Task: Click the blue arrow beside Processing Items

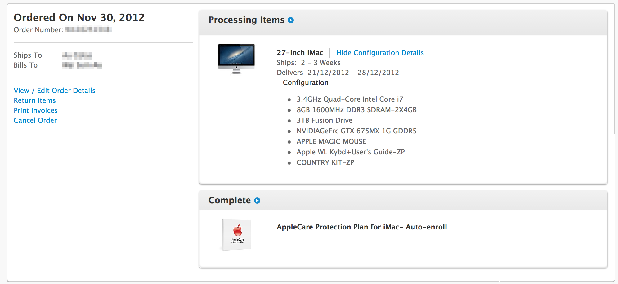Action: pos(291,20)
